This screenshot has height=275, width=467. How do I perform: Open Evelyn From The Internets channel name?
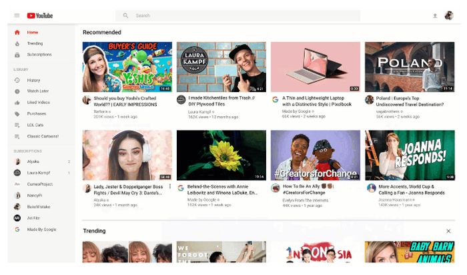(306, 200)
